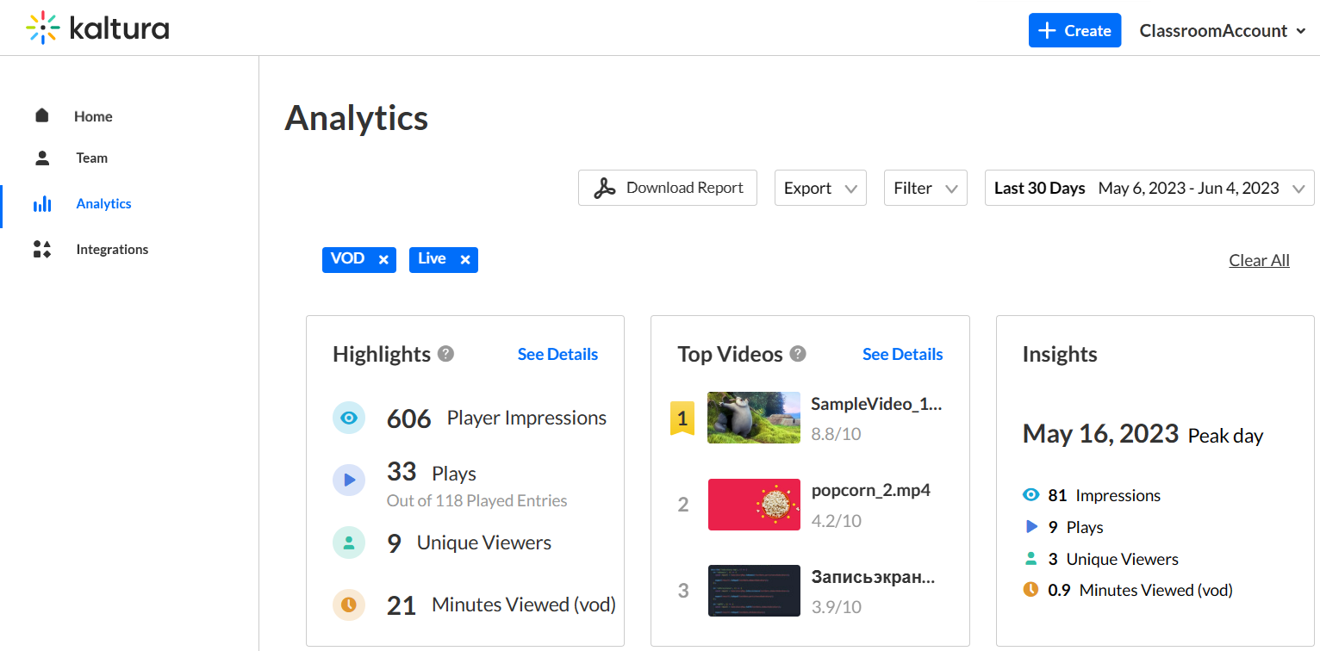Click the Plays triangle icon in Insights

(1031, 527)
